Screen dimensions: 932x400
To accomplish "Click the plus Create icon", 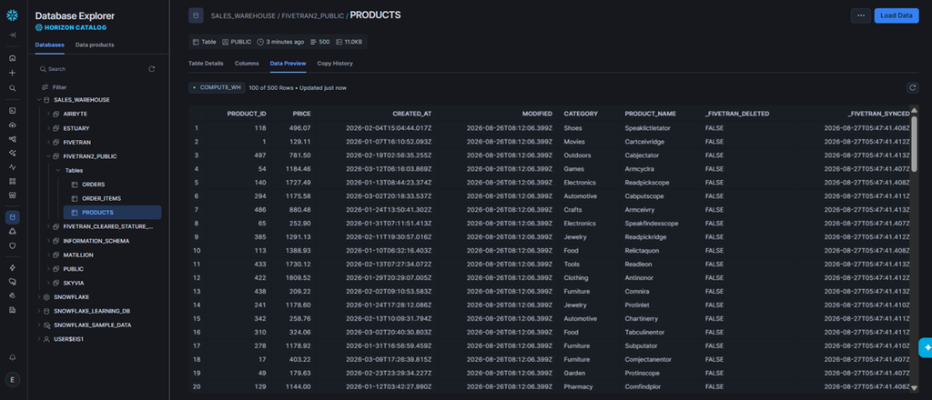I will point(13,73).
